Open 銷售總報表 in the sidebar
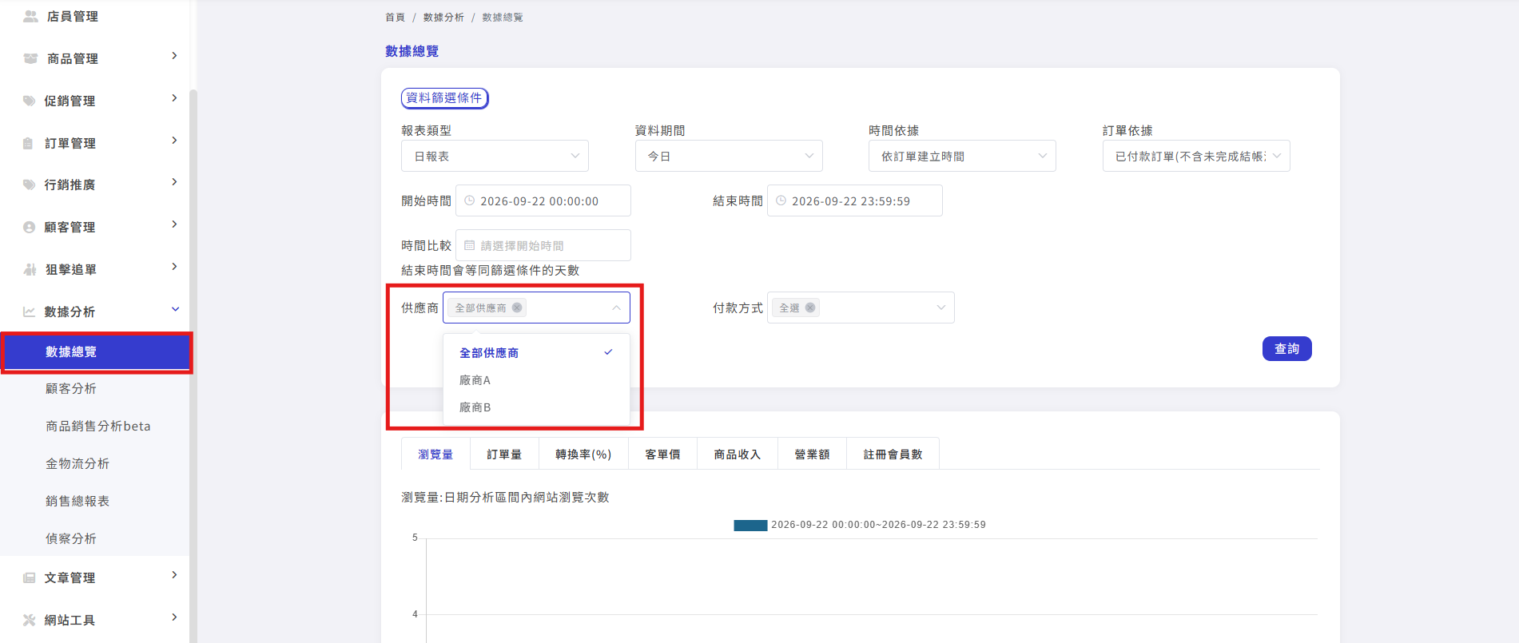This screenshot has height=643, width=1519. [78, 501]
